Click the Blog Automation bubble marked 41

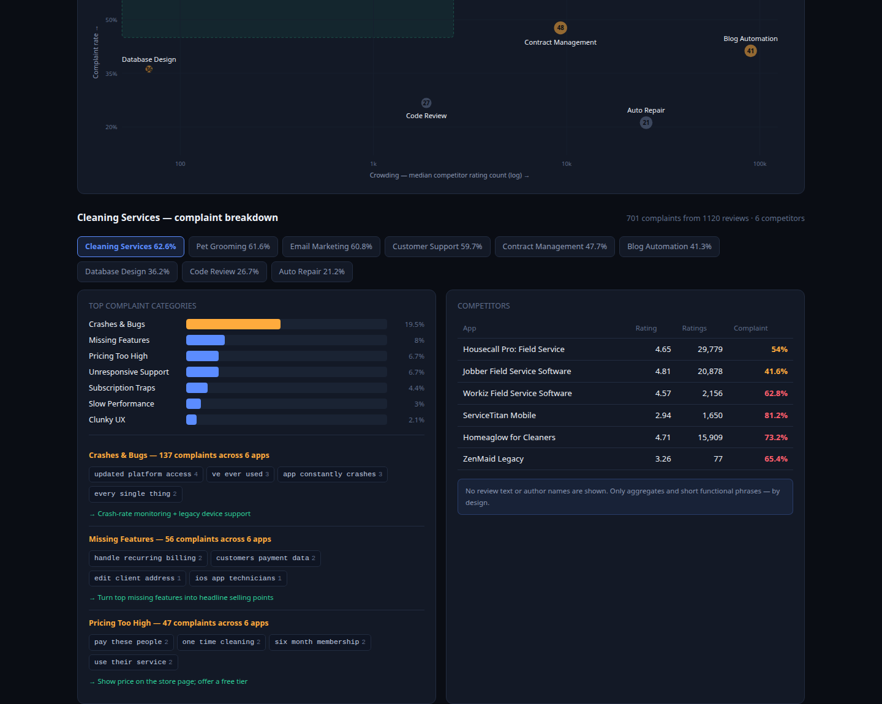[750, 51]
